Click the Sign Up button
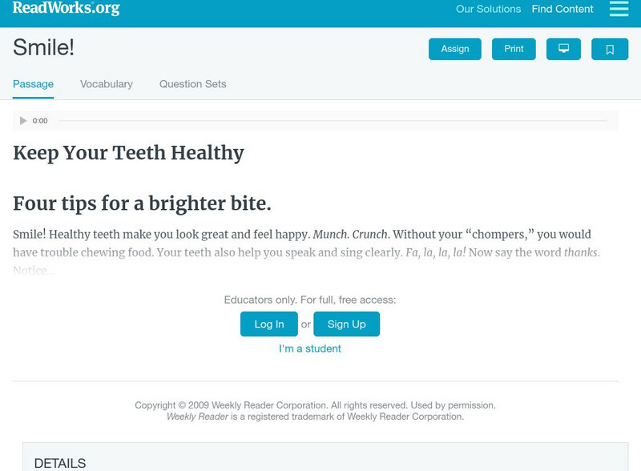641x471 pixels. (x=346, y=324)
